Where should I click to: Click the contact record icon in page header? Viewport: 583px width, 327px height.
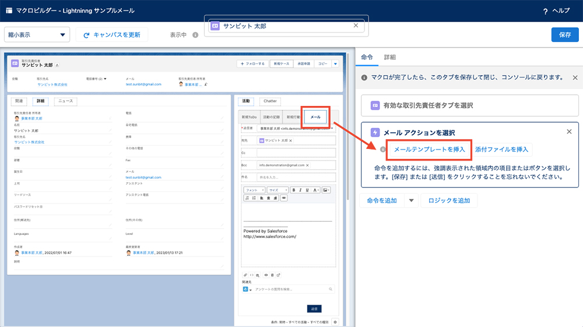(15, 63)
